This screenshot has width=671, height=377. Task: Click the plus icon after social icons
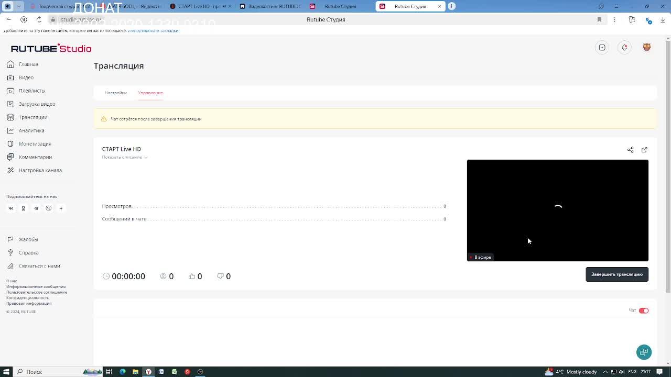point(61,208)
